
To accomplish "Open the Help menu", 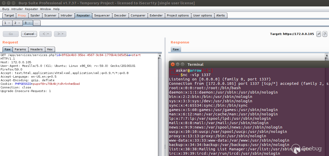I will 56,9.
